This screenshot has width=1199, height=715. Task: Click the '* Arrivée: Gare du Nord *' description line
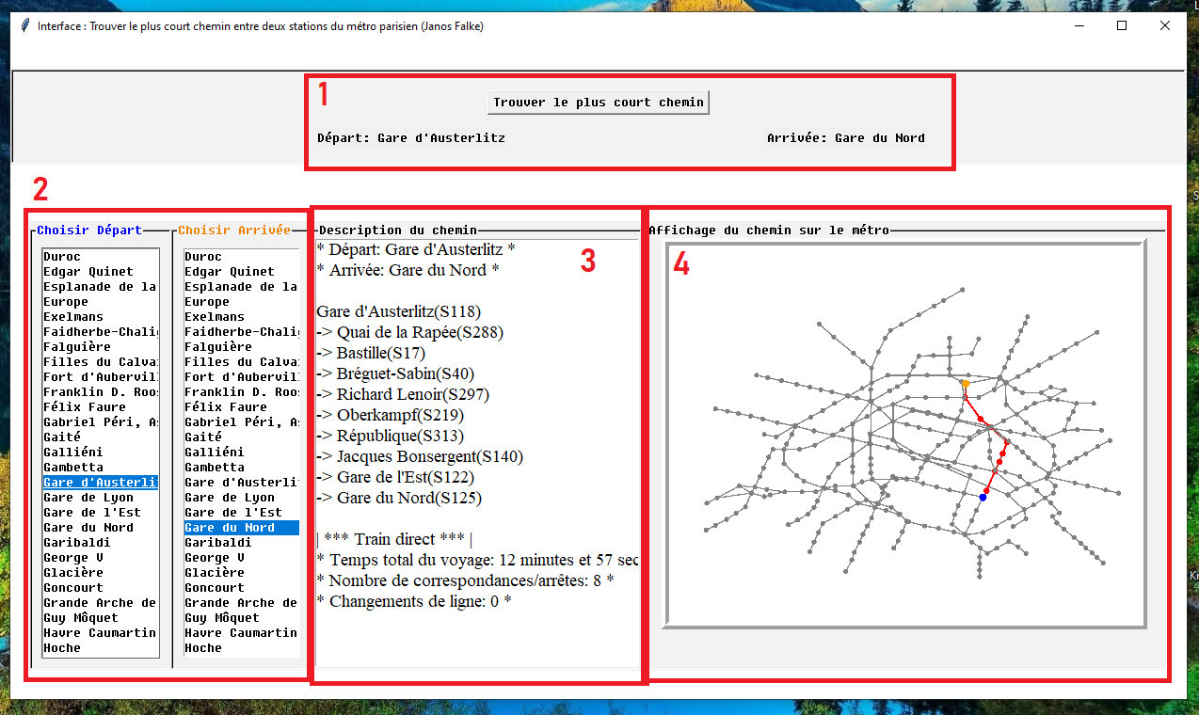[408, 270]
